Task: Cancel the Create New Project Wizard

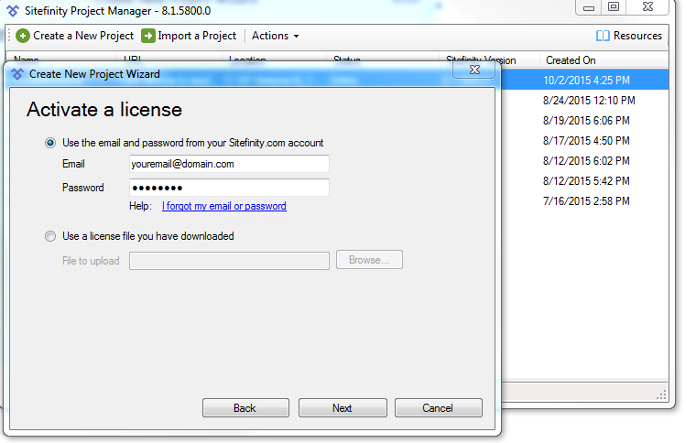Action: pyautogui.click(x=438, y=408)
